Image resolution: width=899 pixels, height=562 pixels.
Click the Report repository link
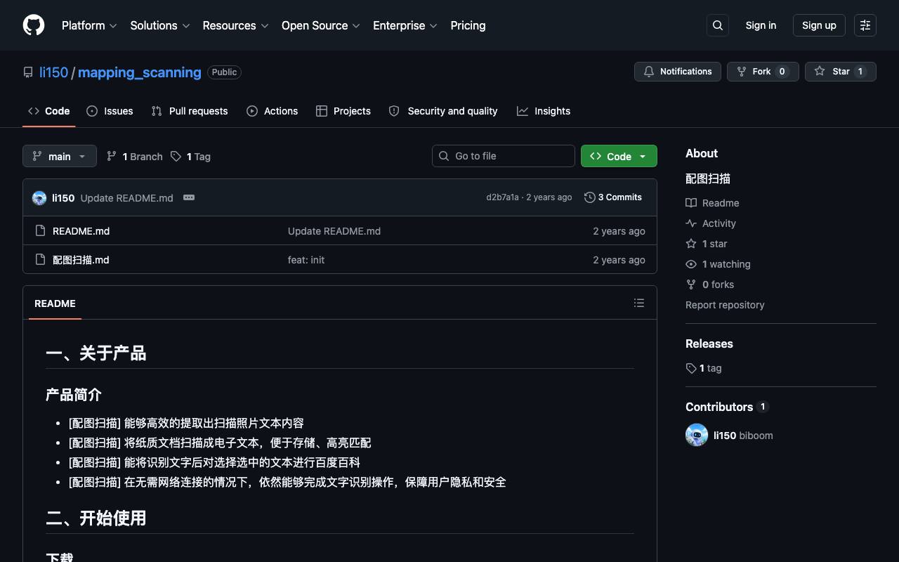coord(725,305)
